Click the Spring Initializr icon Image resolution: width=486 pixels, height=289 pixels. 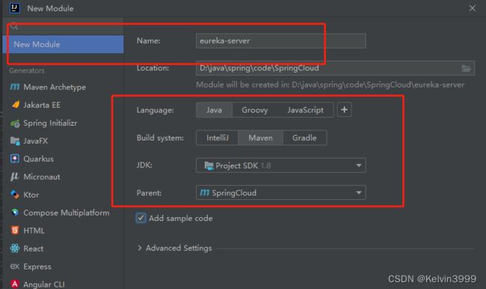[15, 124]
